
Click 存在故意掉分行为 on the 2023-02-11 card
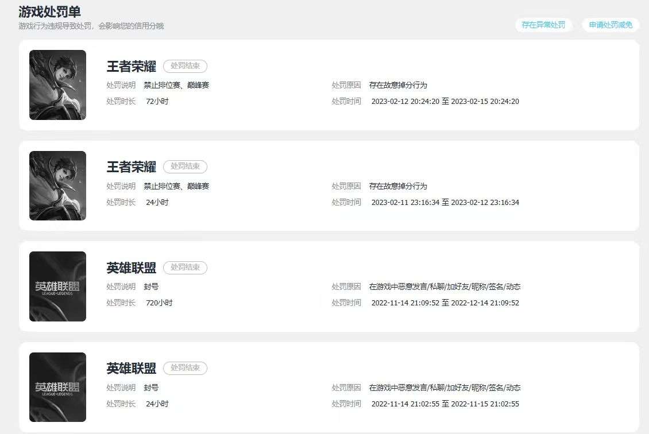[x=398, y=186]
